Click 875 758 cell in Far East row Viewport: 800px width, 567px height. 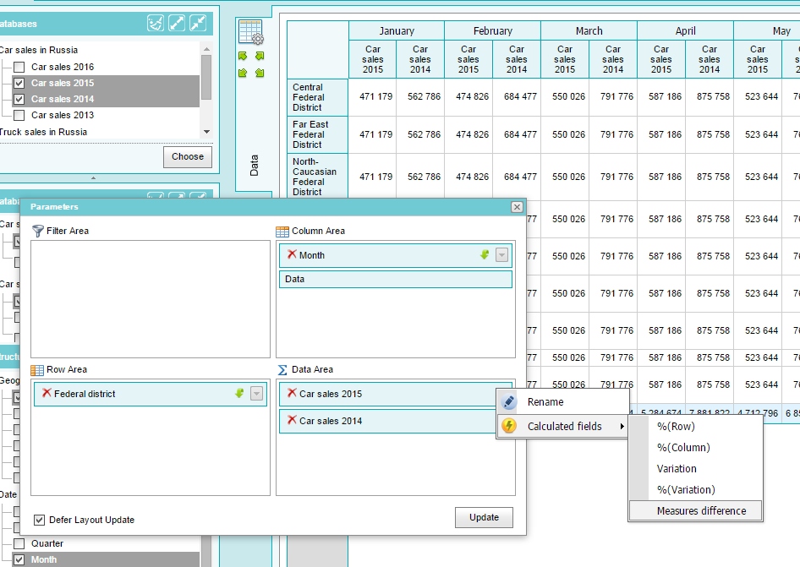(x=710, y=134)
